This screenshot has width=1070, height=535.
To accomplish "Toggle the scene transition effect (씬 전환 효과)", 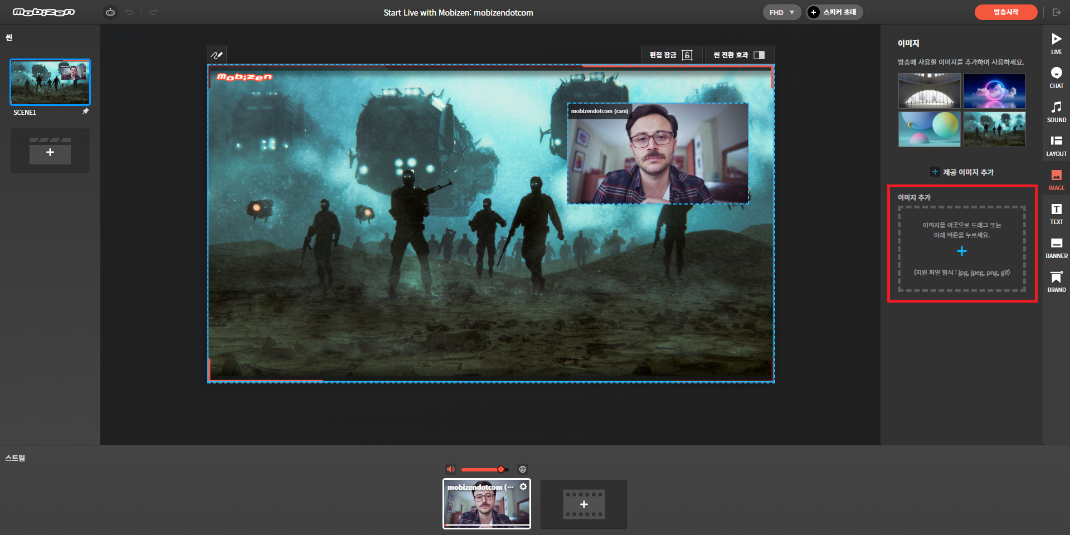I will point(739,55).
